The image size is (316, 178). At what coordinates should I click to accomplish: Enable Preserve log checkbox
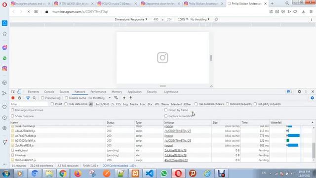[42, 98]
